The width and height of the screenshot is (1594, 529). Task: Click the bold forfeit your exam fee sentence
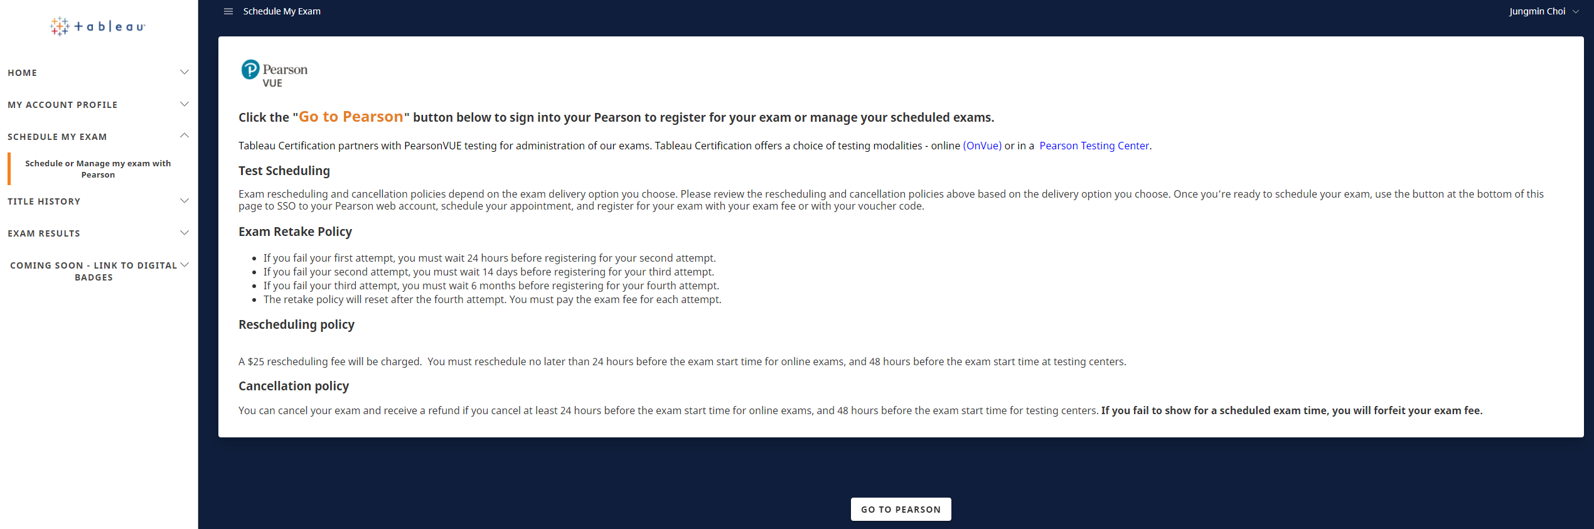coord(1292,410)
